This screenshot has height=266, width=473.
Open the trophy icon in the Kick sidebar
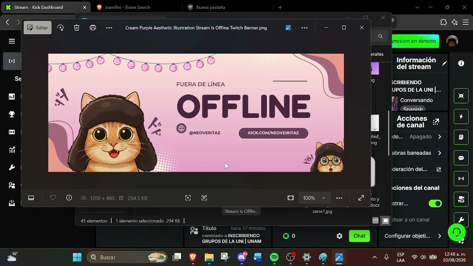coord(12,115)
